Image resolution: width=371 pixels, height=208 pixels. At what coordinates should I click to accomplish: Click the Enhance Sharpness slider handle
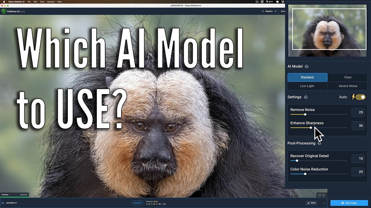click(311, 128)
